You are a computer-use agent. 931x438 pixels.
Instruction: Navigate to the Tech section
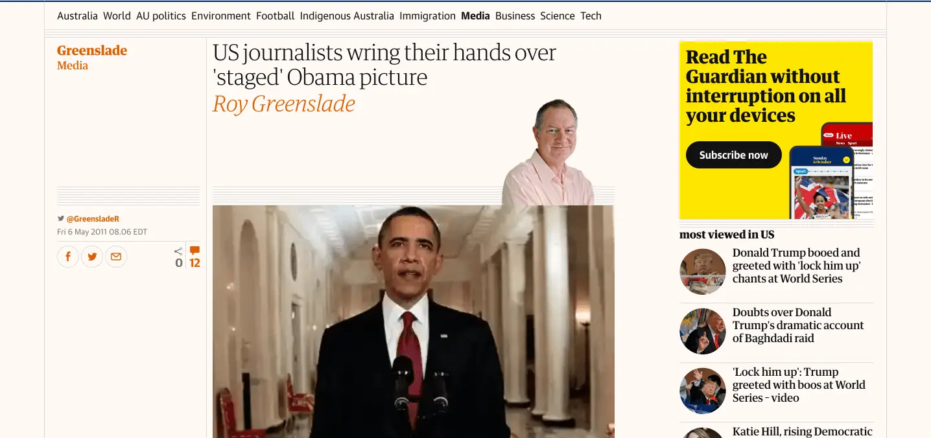tap(591, 16)
